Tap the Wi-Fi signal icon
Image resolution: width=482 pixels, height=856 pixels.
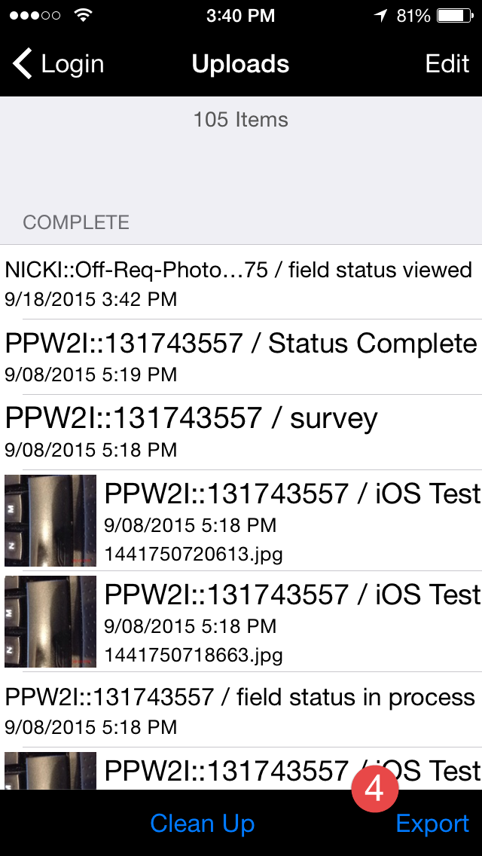(84, 15)
